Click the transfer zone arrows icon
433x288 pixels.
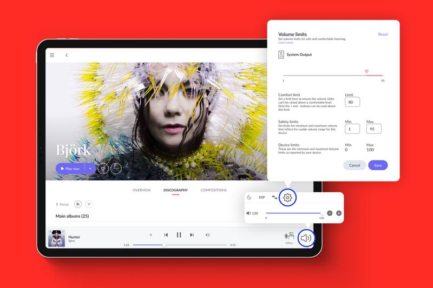274,197
